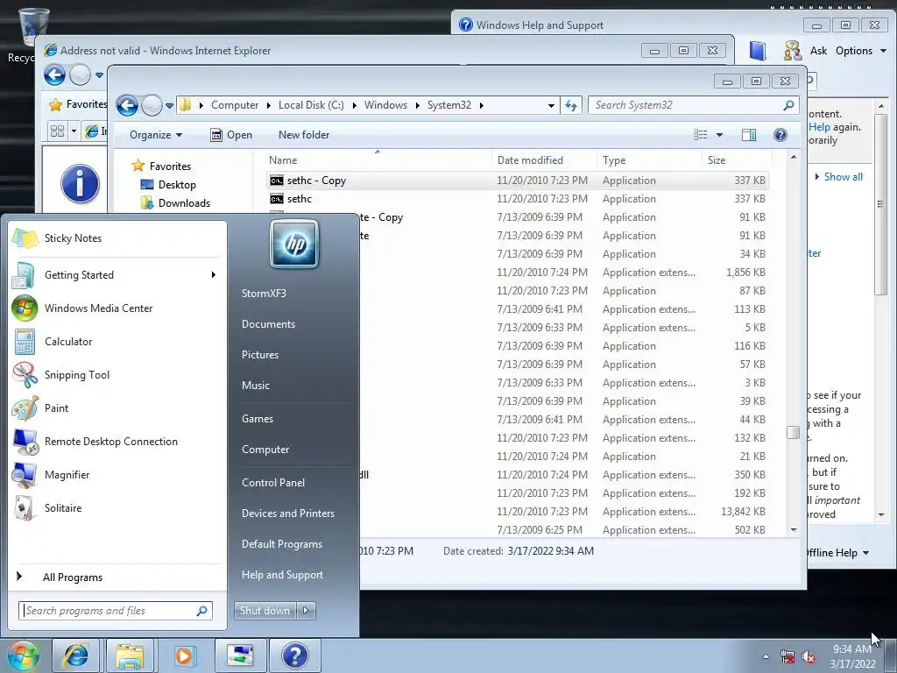The image size is (897, 673).
Task: Click the Explorer vertical scrollbar thumb
Action: point(793,433)
